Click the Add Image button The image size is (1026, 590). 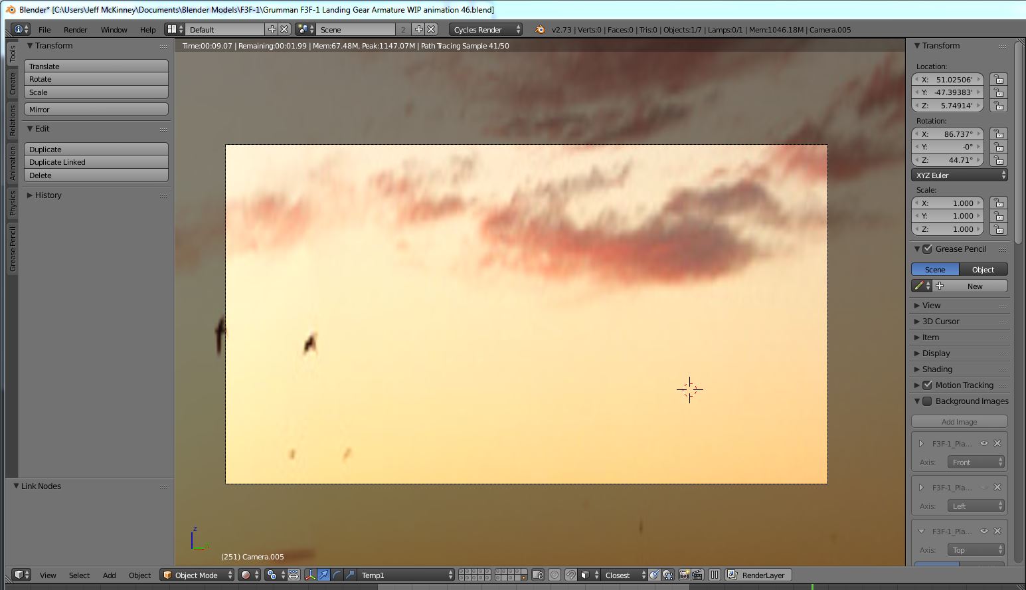(x=960, y=422)
